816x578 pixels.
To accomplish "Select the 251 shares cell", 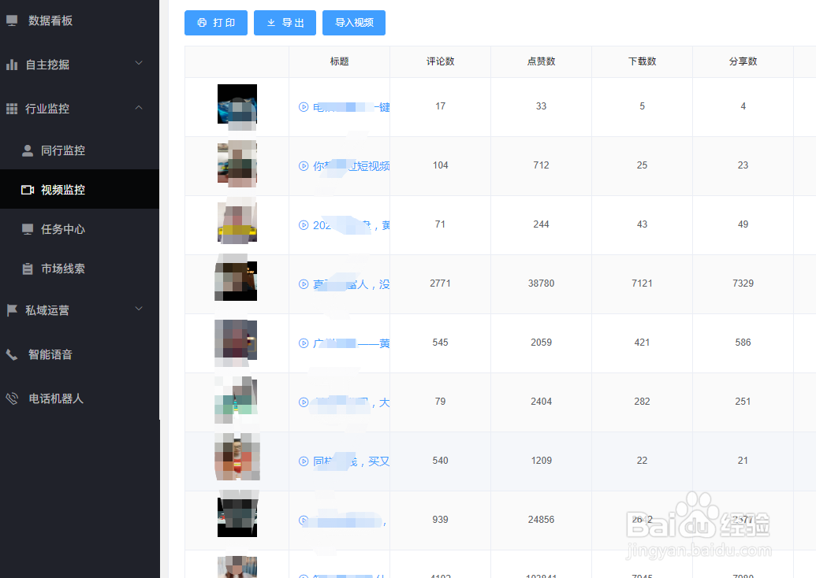I will pos(743,402).
